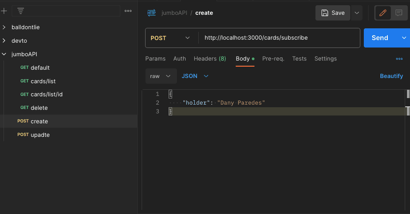Collapse the jumboAPI collection
Screen dimensions: 410x214
4,54
